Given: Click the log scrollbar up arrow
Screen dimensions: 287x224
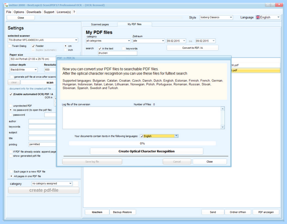Looking at the screenshot, I should click(x=222, y=109).
